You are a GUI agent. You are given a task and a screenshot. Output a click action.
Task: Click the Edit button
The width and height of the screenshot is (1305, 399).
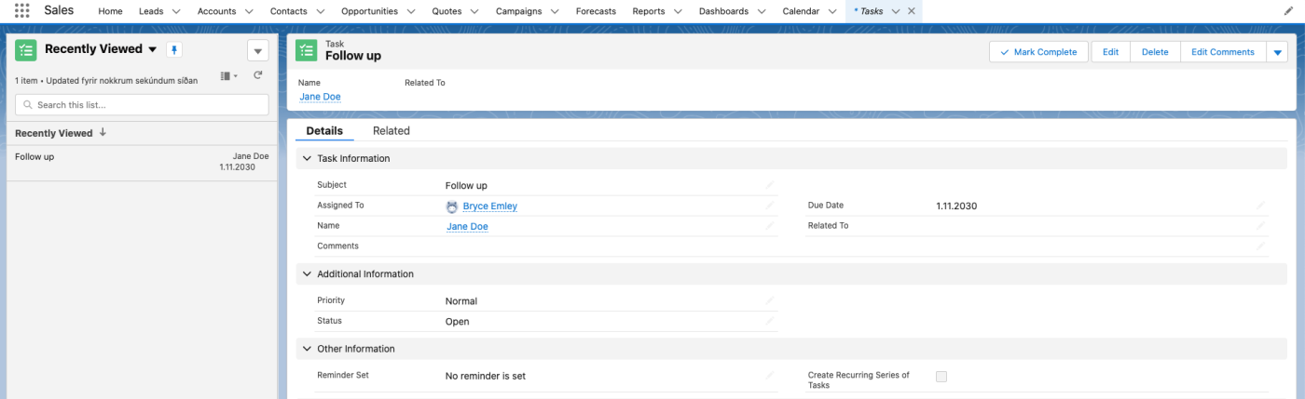[x=1110, y=52]
